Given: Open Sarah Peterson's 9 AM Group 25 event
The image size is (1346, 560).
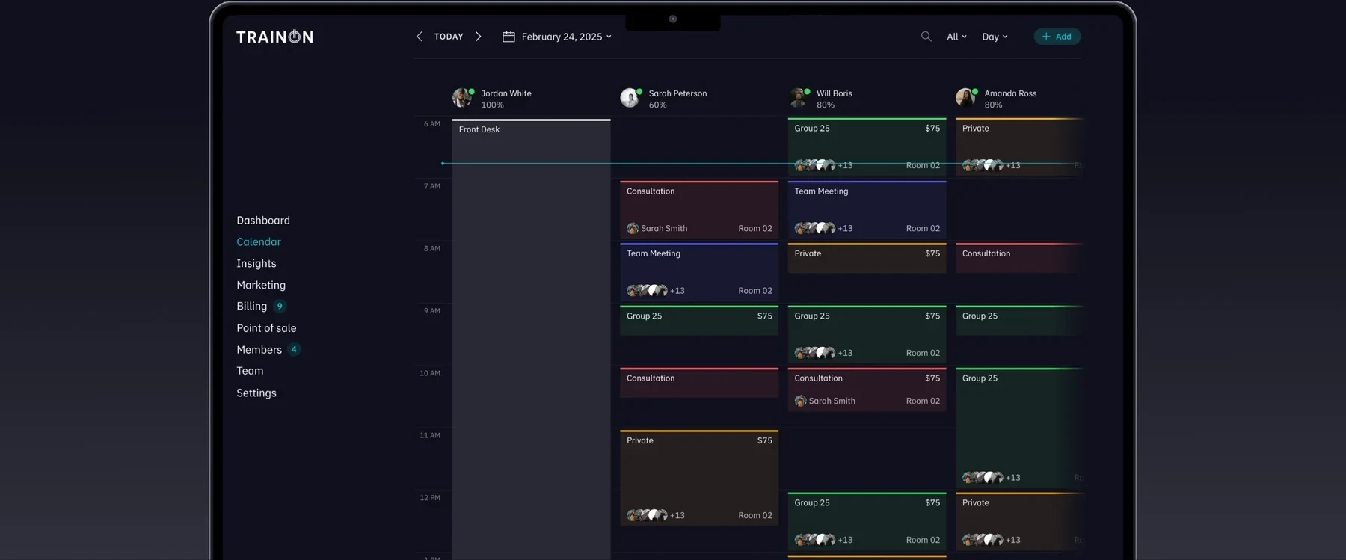Looking at the screenshot, I should (x=699, y=320).
